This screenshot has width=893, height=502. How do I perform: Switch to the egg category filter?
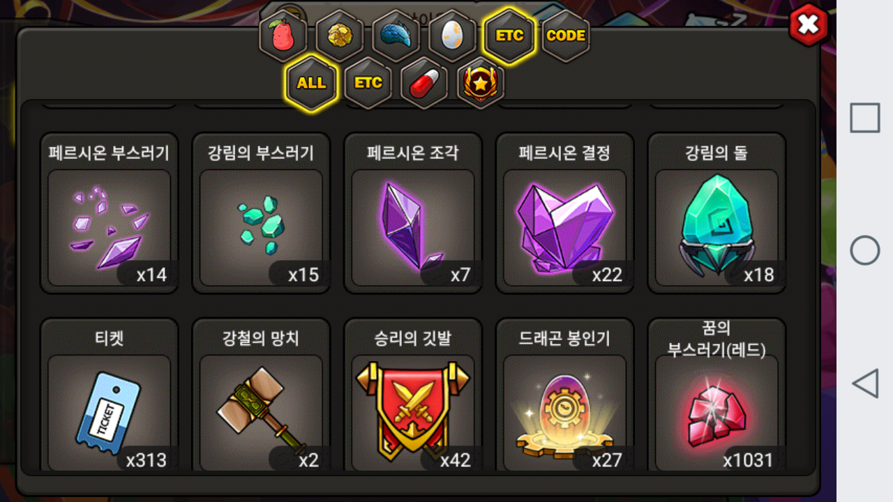click(453, 36)
